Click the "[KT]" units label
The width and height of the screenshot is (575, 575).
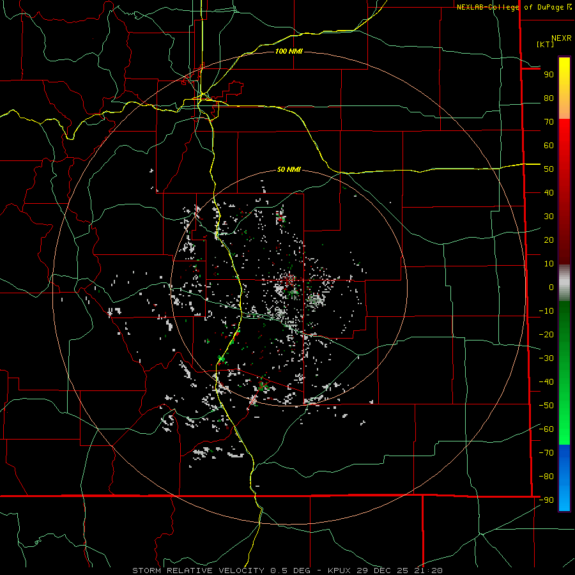pos(546,44)
